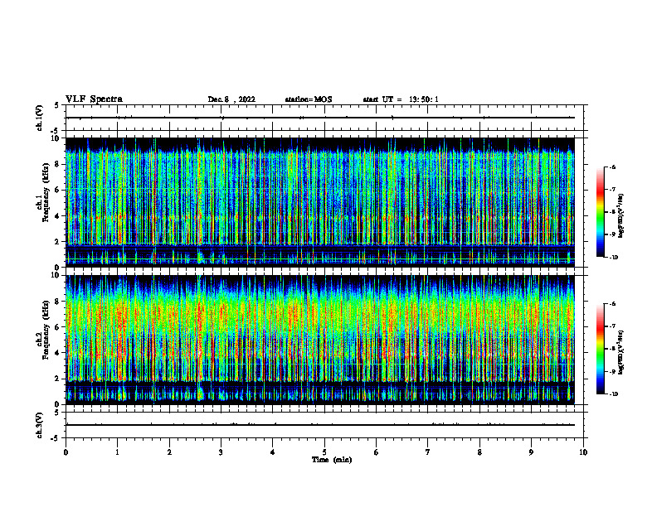Click the ch.1 spectrogram panel
Screen dimensions: 657x507
[x=320, y=202]
